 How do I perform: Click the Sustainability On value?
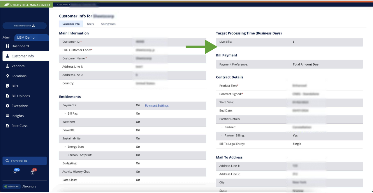[x=138, y=138]
